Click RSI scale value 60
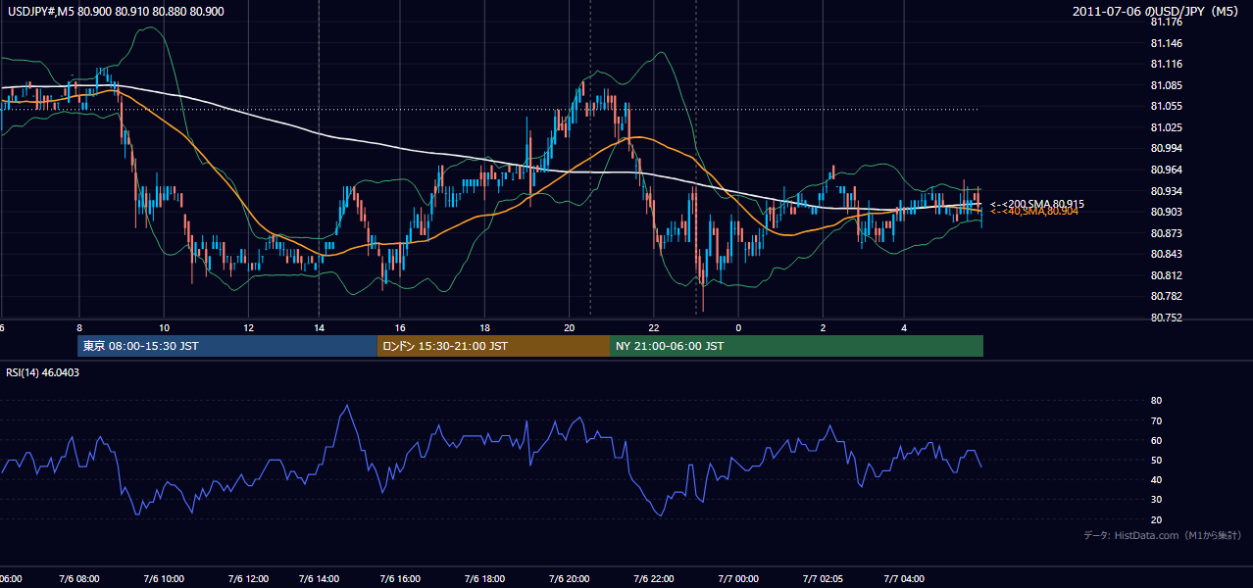This screenshot has width=1253, height=588. click(x=1156, y=440)
